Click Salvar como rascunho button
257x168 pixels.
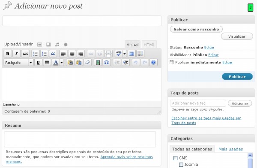(196, 29)
